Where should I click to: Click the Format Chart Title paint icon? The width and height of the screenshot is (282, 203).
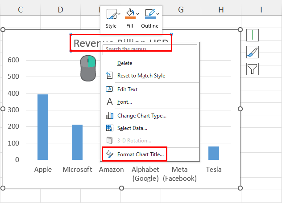click(x=110, y=154)
